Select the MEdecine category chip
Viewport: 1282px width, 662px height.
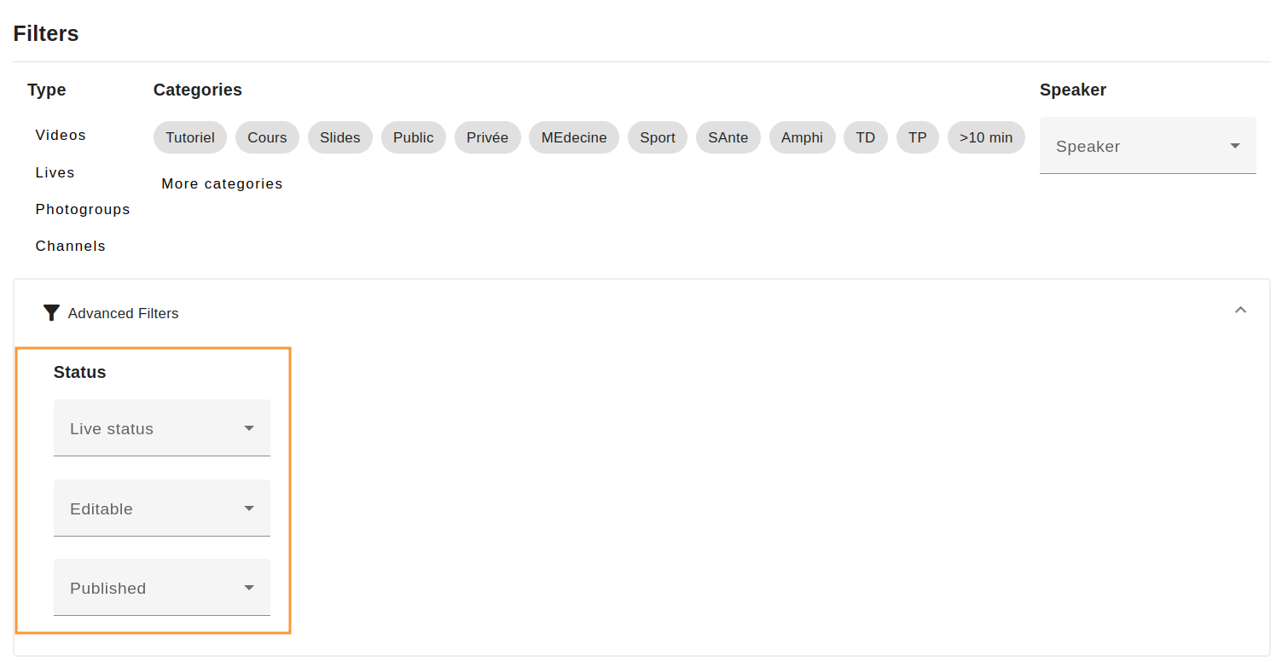[x=574, y=137]
